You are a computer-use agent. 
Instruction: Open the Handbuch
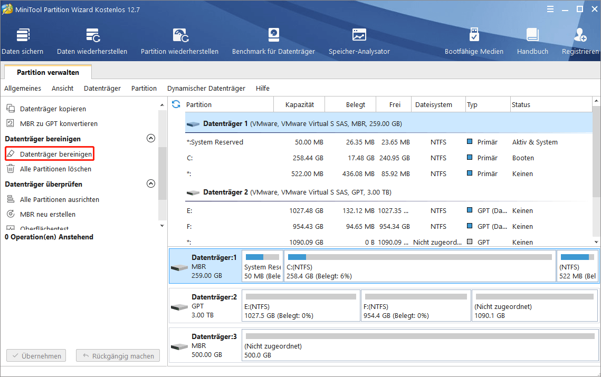(532, 41)
